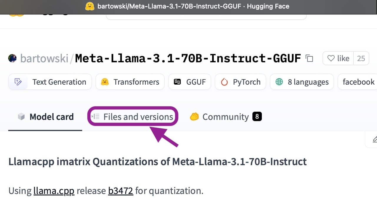Open the Files and versions tab
The image size is (377, 211).
(133, 117)
